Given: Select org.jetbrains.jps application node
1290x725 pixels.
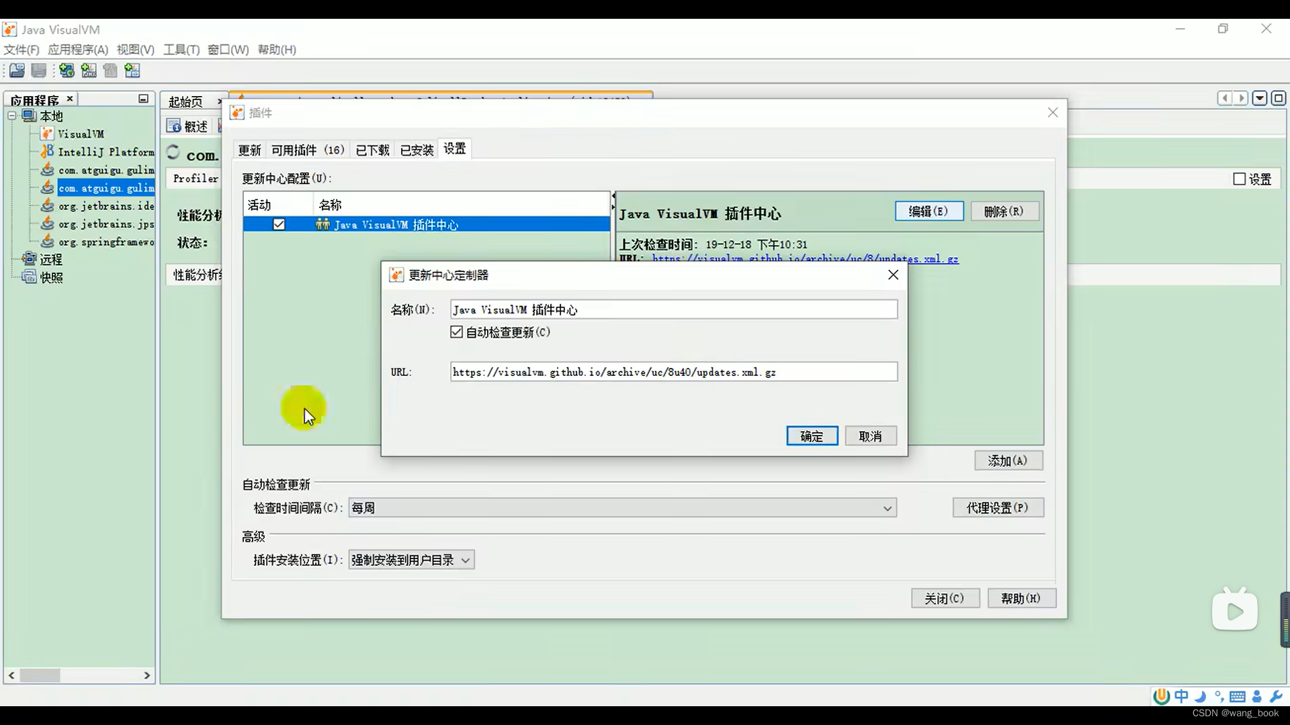Looking at the screenshot, I should click(106, 224).
